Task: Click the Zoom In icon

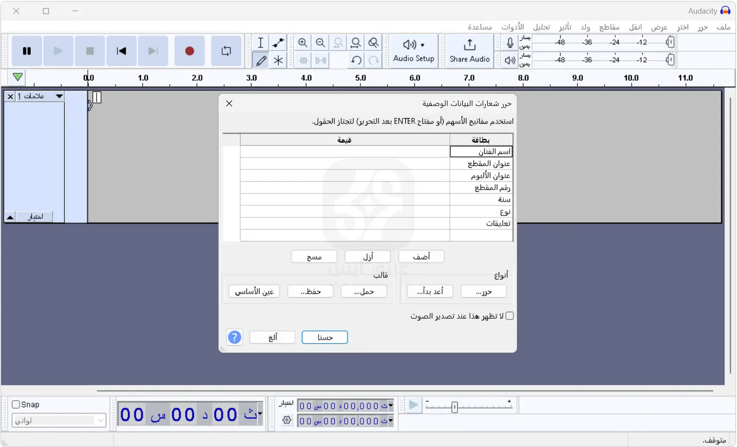Action: 303,43
